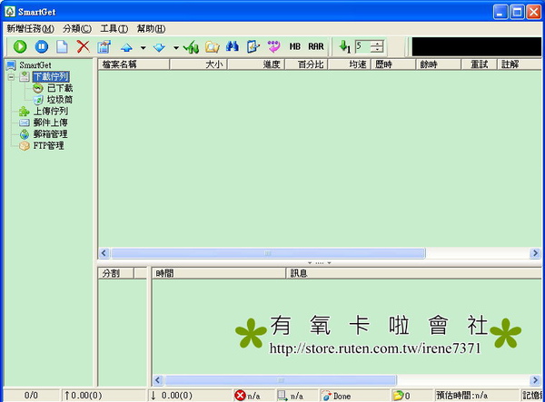The width and height of the screenshot is (545, 402).
Task: Select 垃圾筒 in the tree
Action: (60, 100)
